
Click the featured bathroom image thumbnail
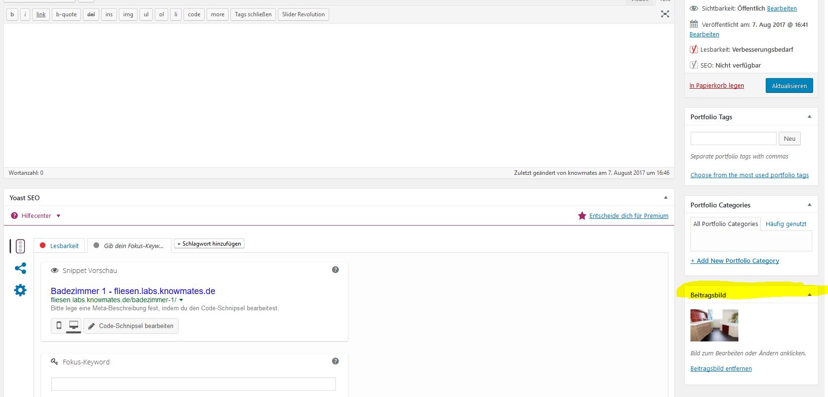coord(714,326)
